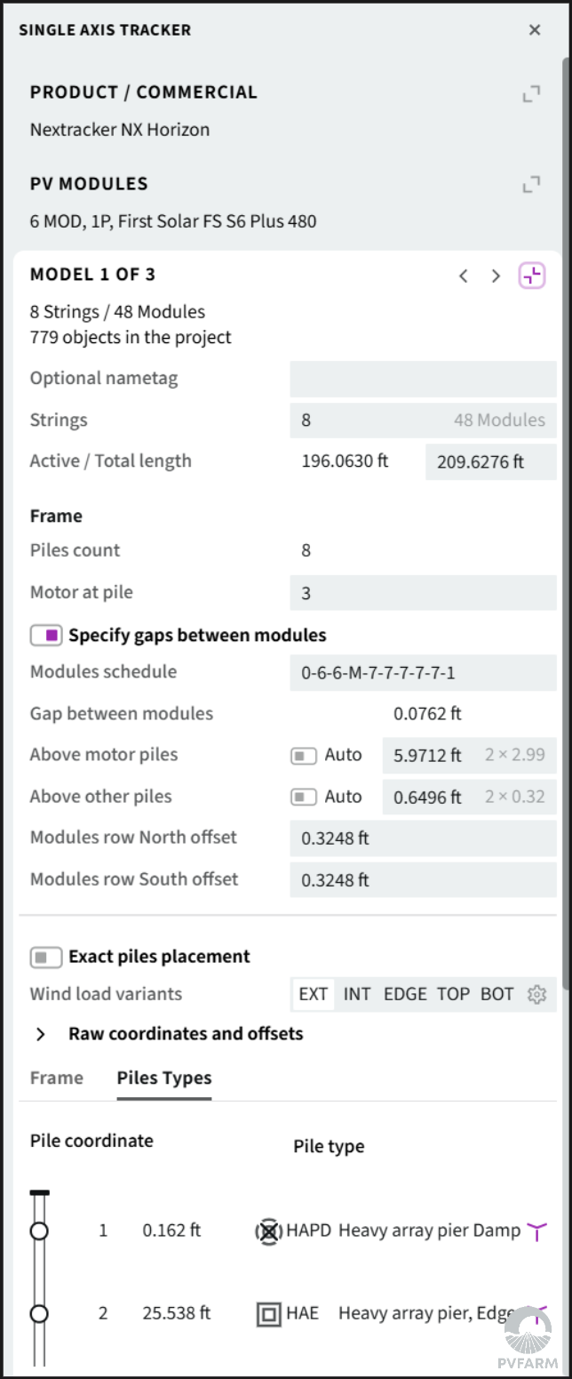The height and width of the screenshot is (1379, 572).
Task: Switch to the Frame tab
Action: 57,1078
